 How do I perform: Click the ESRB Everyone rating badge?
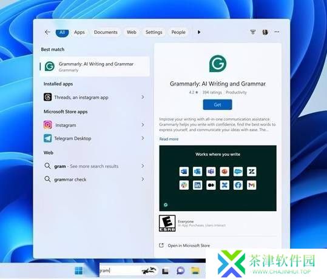point(167,224)
